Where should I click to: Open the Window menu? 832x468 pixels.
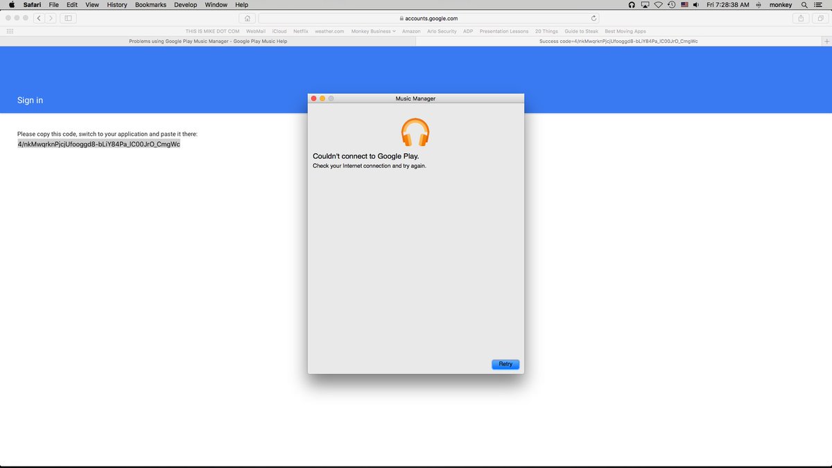tap(216, 5)
